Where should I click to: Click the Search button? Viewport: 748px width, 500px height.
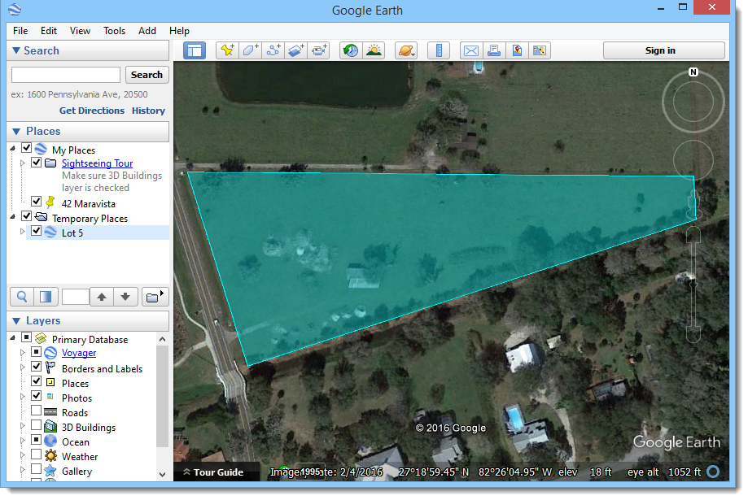click(x=147, y=75)
